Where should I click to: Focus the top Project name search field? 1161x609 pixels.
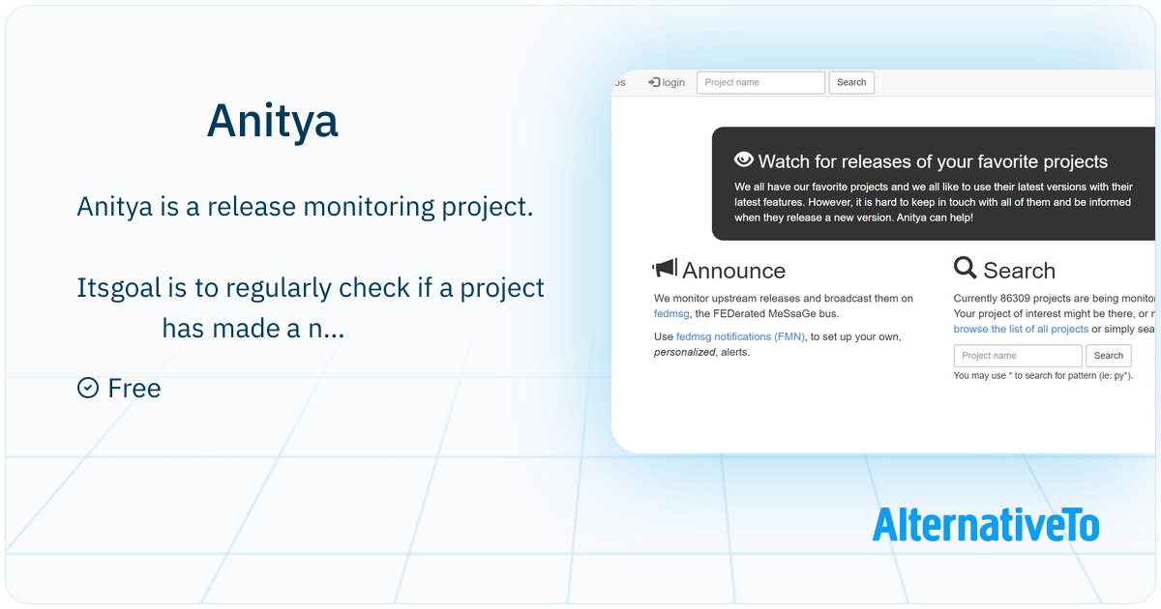coord(760,82)
